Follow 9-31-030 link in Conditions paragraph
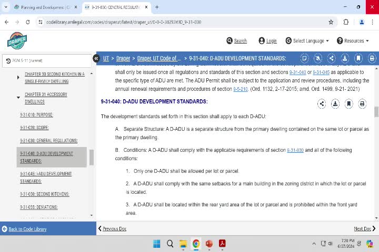Viewport: 379px width, 252px height. coord(295,150)
